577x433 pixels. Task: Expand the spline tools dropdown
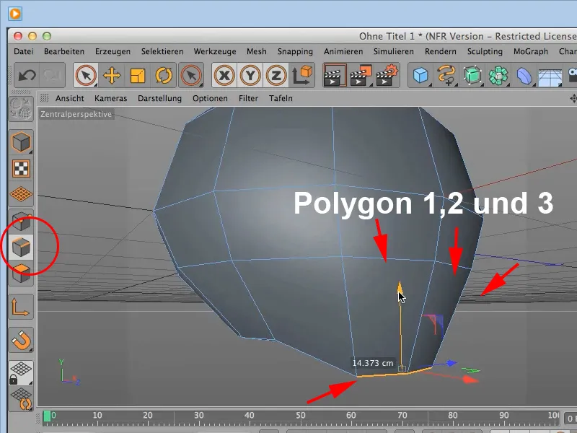(x=447, y=74)
